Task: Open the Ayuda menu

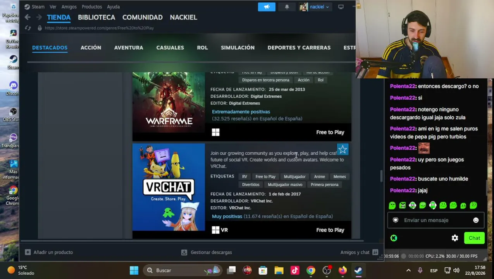Action: coord(114,7)
